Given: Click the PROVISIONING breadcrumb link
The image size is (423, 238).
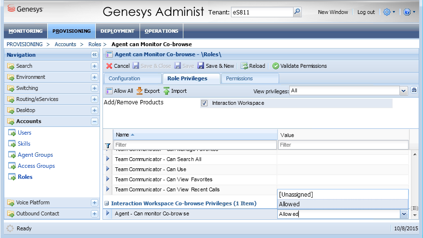Looking at the screenshot, I should [25, 44].
